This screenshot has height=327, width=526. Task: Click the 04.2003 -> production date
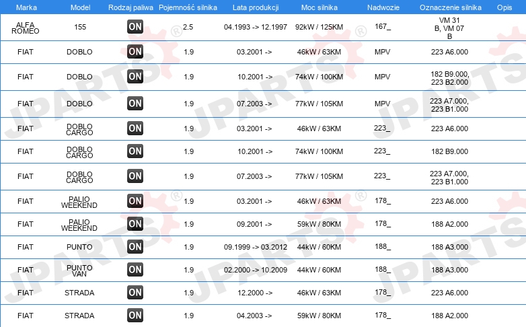pos(254,316)
